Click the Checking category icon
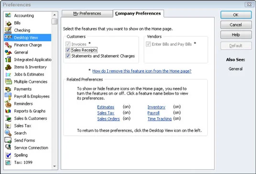256x174 pixels. point(8,30)
